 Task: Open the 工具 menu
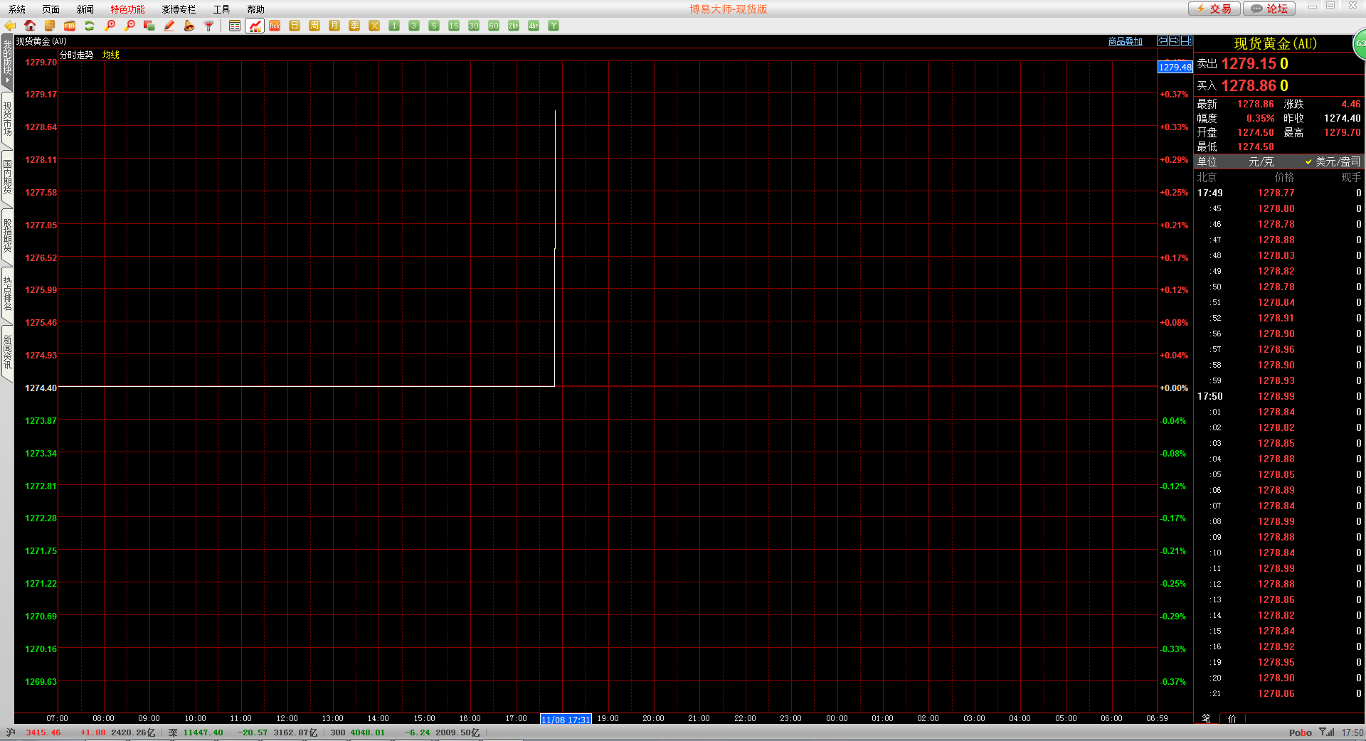(221, 9)
